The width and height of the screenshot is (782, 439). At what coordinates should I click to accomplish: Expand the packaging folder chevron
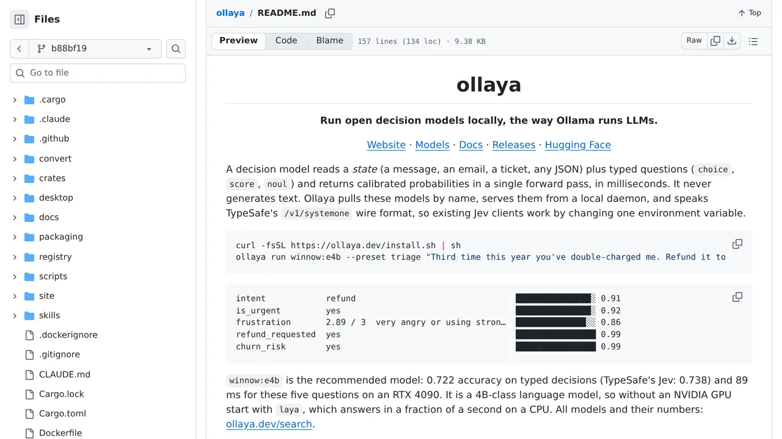[15, 237]
